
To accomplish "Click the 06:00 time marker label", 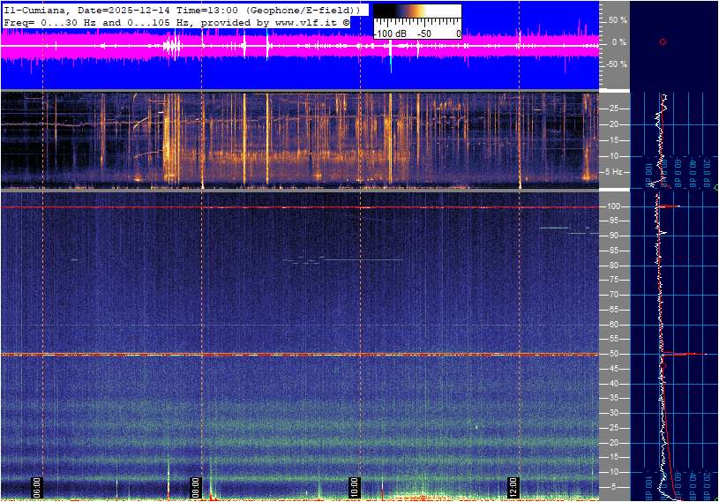I will pos(37,486).
